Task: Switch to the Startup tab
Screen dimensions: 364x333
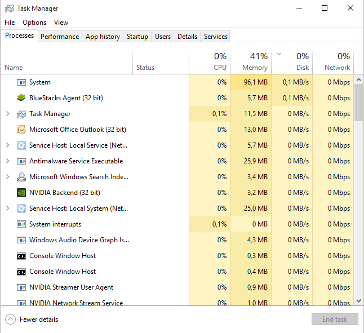Action: [137, 37]
